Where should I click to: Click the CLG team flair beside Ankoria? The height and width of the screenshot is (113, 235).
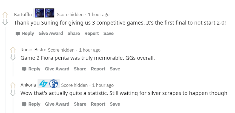click(x=43, y=84)
